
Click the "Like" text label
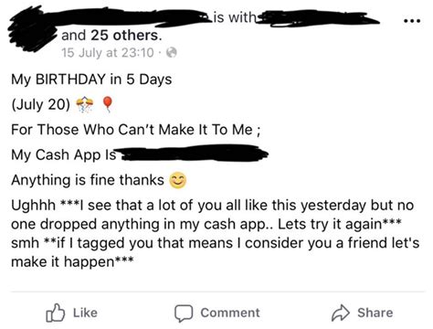click(85, 313)
